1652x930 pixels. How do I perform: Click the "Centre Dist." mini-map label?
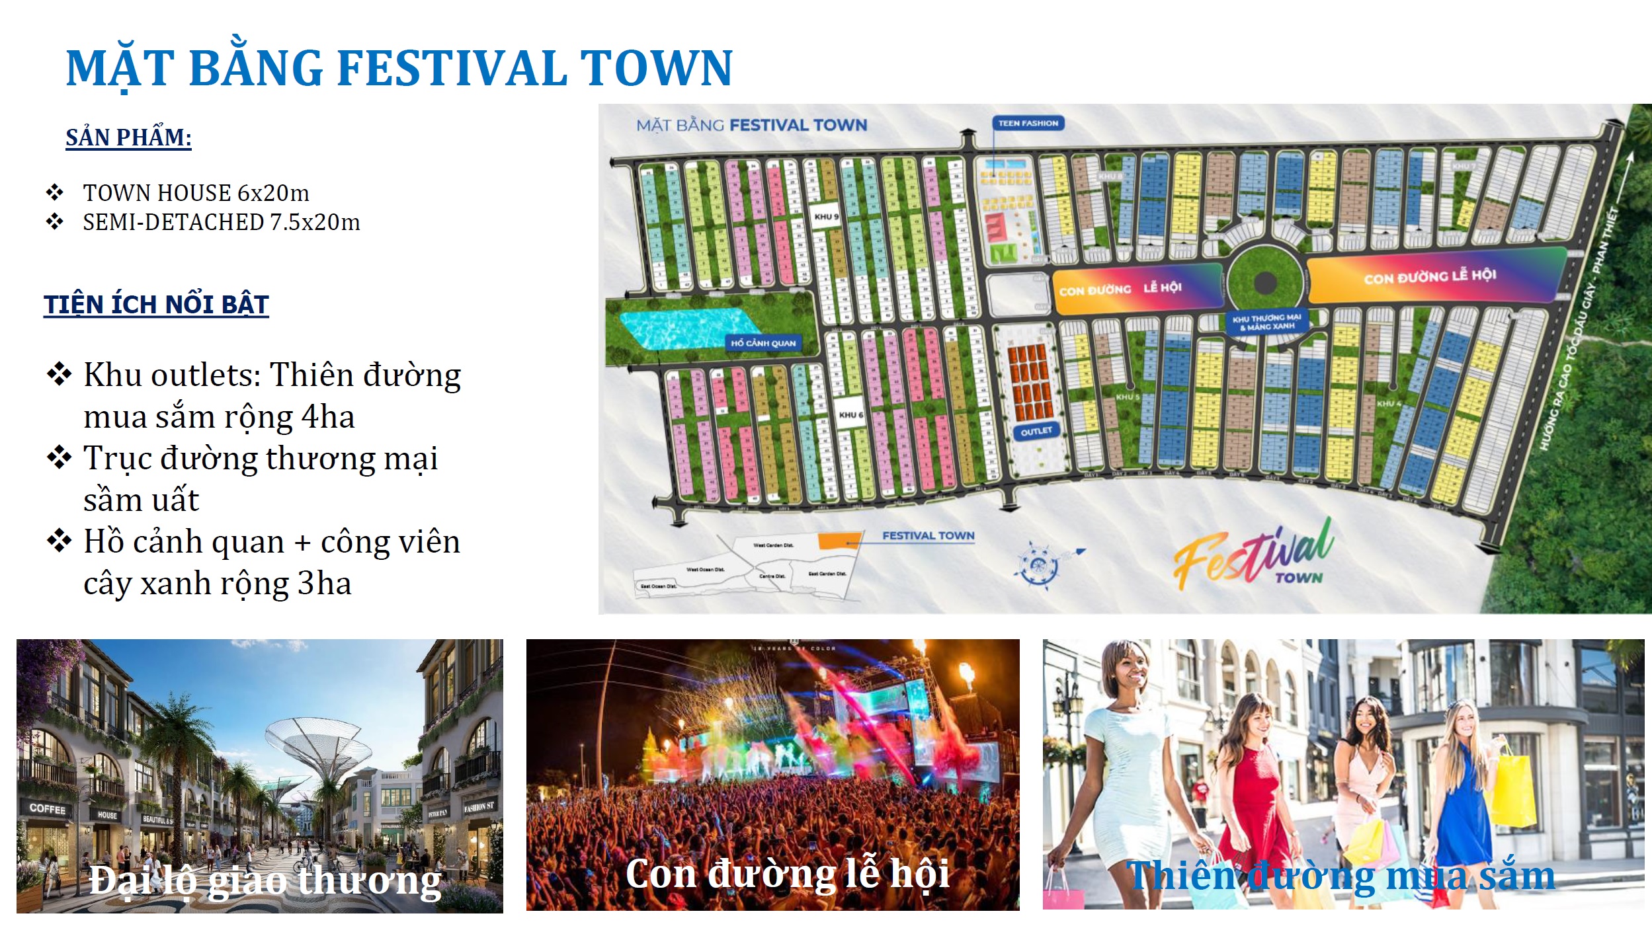coord(772,576)
